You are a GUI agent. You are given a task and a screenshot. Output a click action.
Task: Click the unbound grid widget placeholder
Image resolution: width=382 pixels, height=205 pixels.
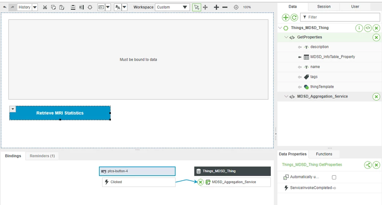tap(138, 59)
